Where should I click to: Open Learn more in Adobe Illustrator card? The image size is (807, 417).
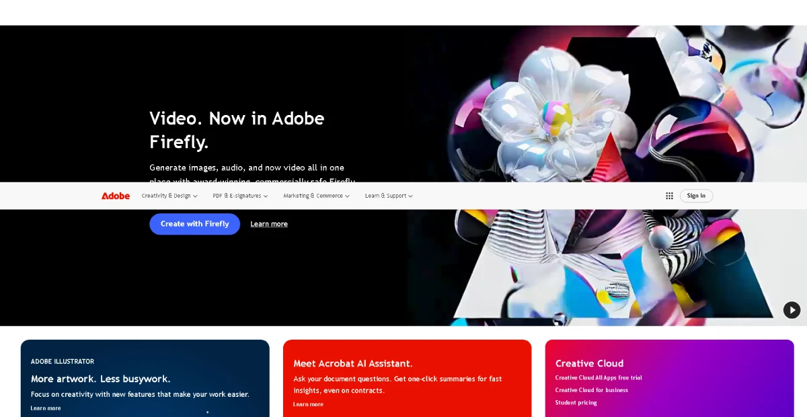(x=46, y=408)
